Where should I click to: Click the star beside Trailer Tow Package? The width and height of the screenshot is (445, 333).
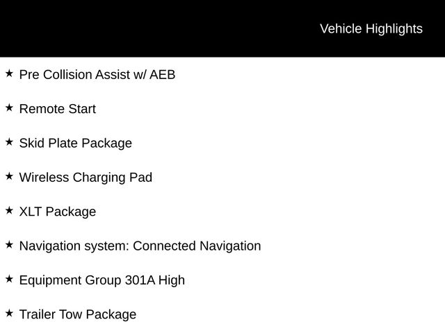tap(9, 314)
